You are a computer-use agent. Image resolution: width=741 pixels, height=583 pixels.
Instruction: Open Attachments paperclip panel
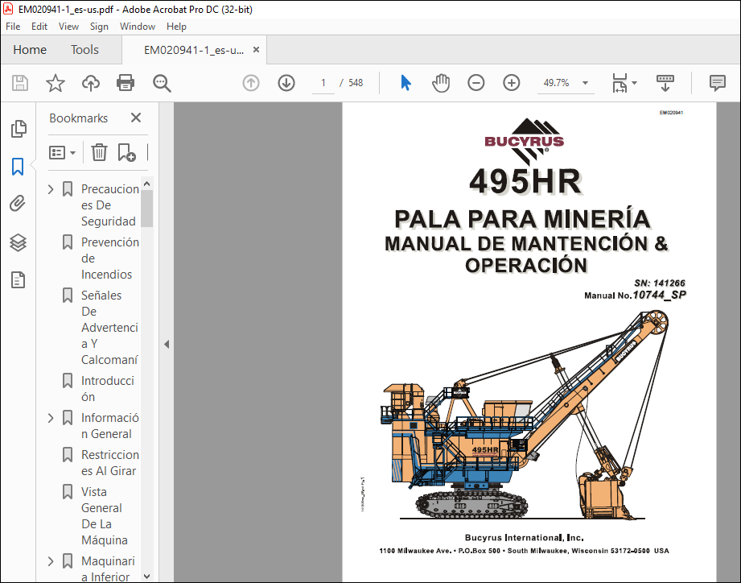(x=18, y=204)
